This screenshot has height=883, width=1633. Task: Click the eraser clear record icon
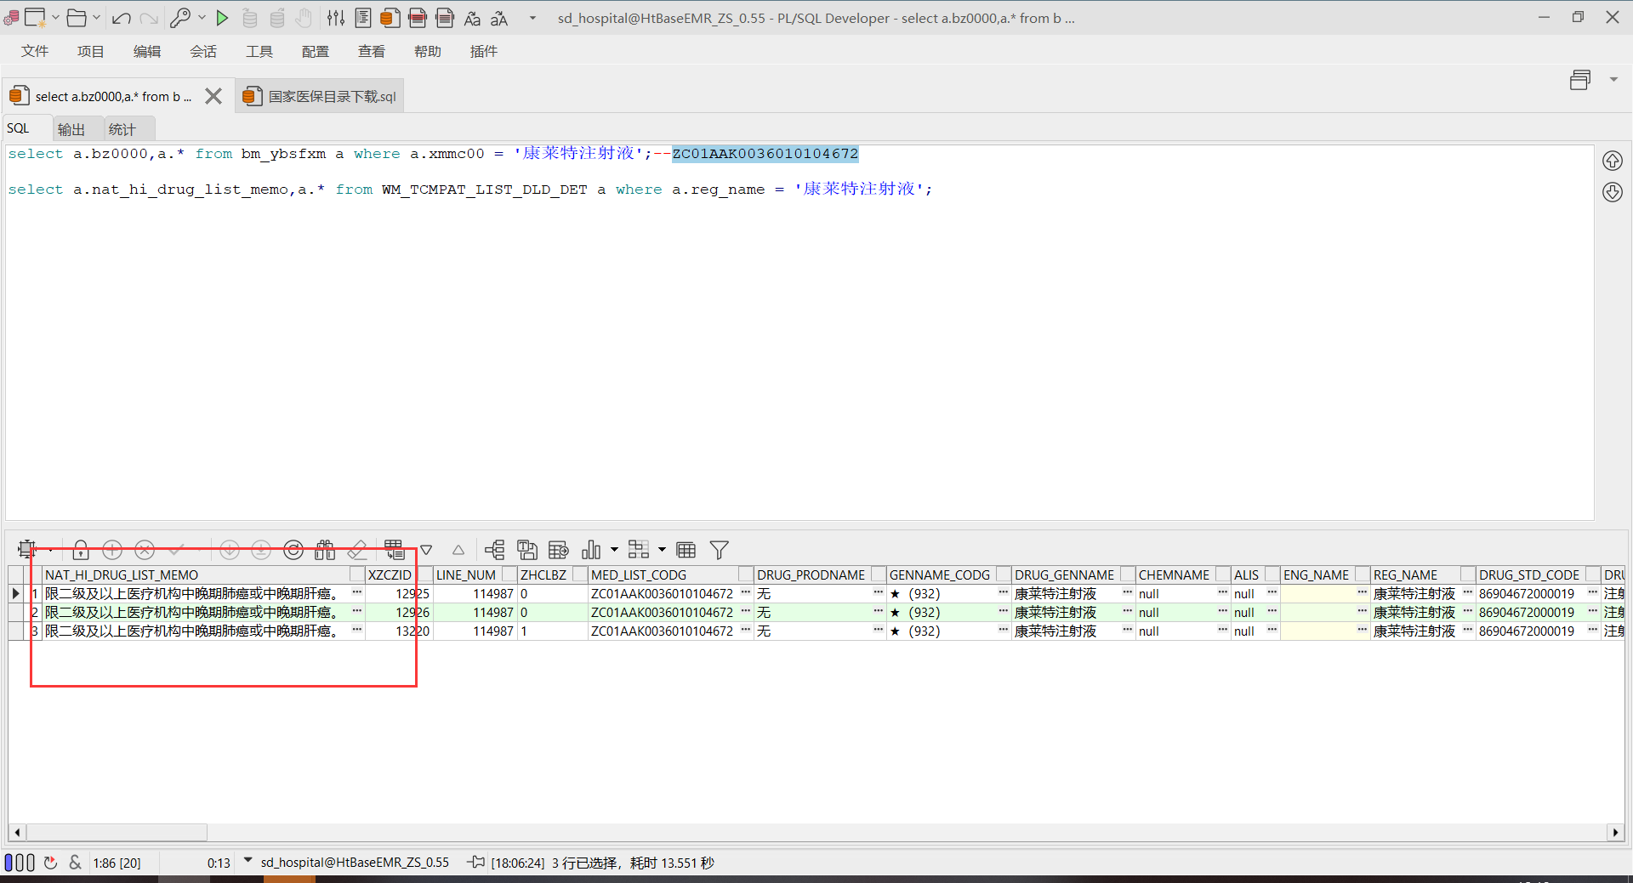coord(357,550)
